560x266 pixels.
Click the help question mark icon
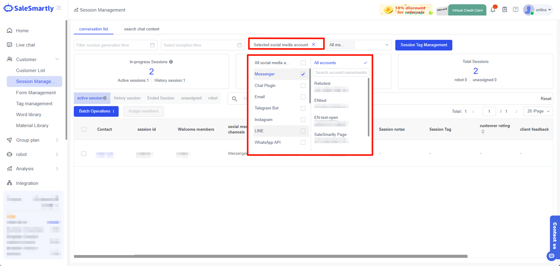(515, 10)
